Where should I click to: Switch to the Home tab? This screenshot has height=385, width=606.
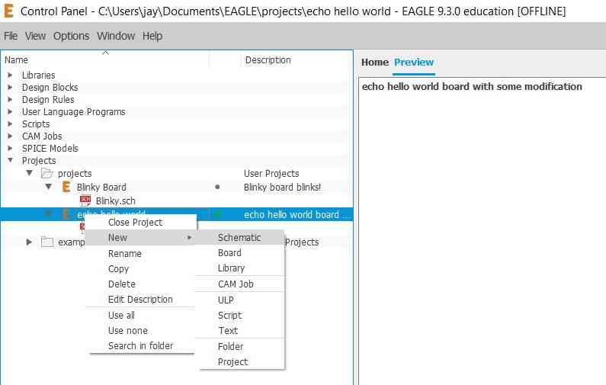click(x=374, y=63)
